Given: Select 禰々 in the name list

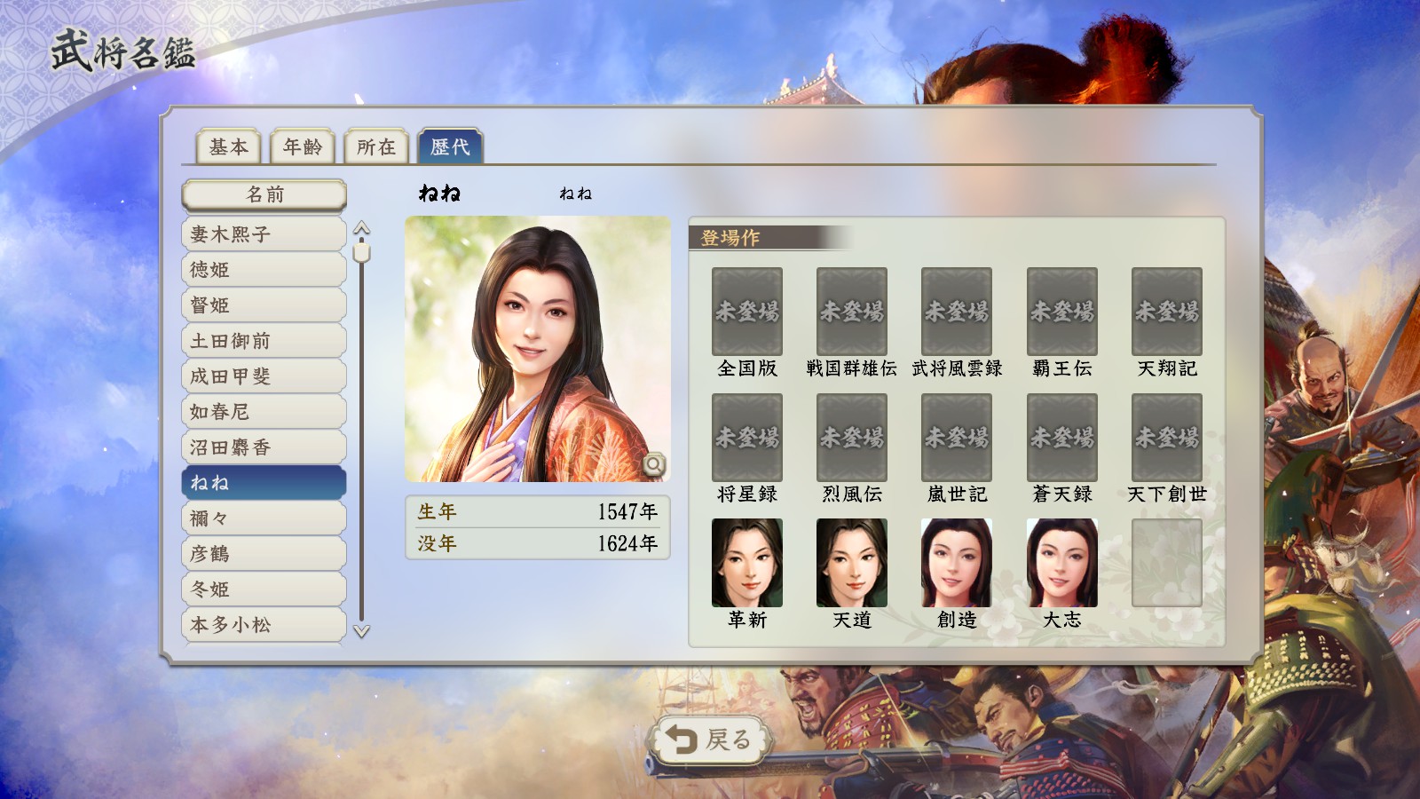Looking at the screenshot, I should [x=264, y=518].
